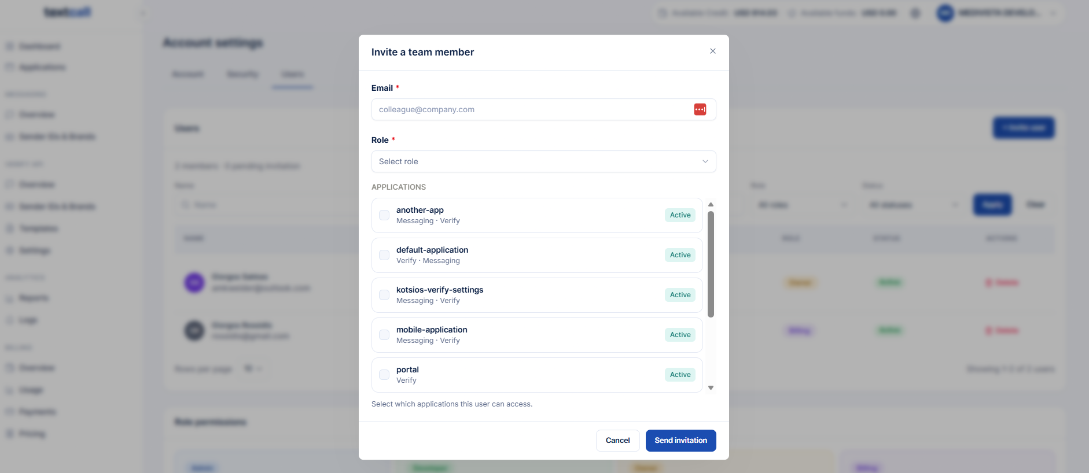Enable the kotsios-verify-settings checkbox
Screen dimensions: 1089x473
point(384,295)
